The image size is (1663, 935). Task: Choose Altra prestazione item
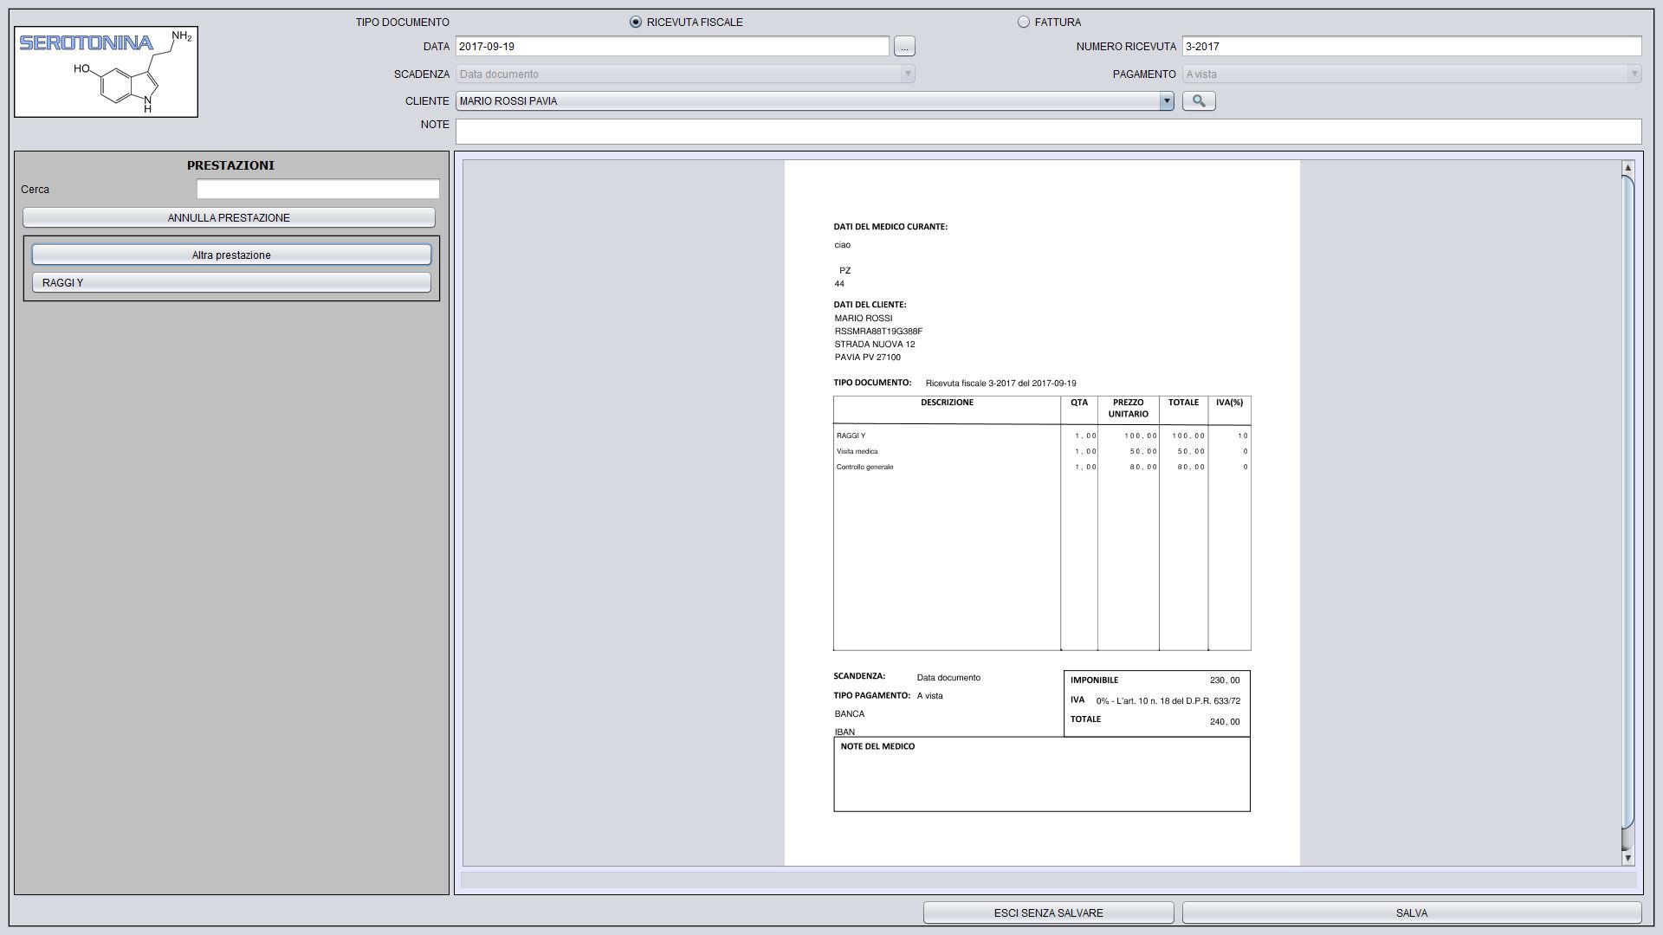(231, 255)
